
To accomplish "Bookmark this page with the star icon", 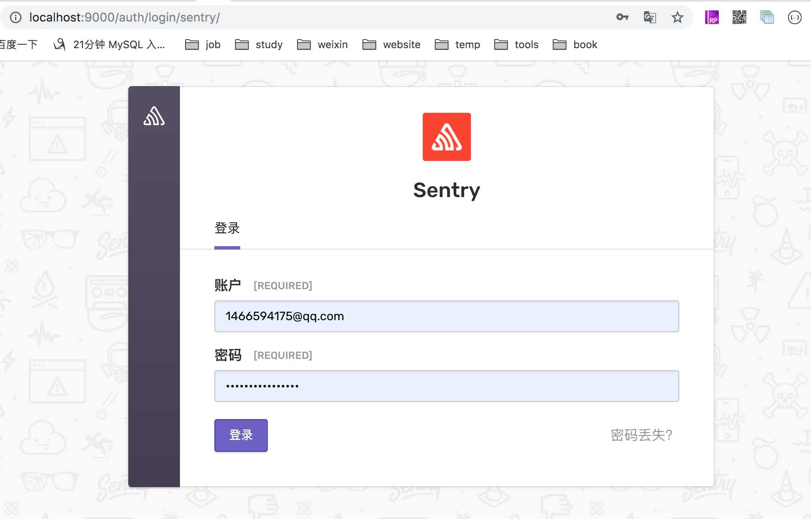I will coord(677,17).
